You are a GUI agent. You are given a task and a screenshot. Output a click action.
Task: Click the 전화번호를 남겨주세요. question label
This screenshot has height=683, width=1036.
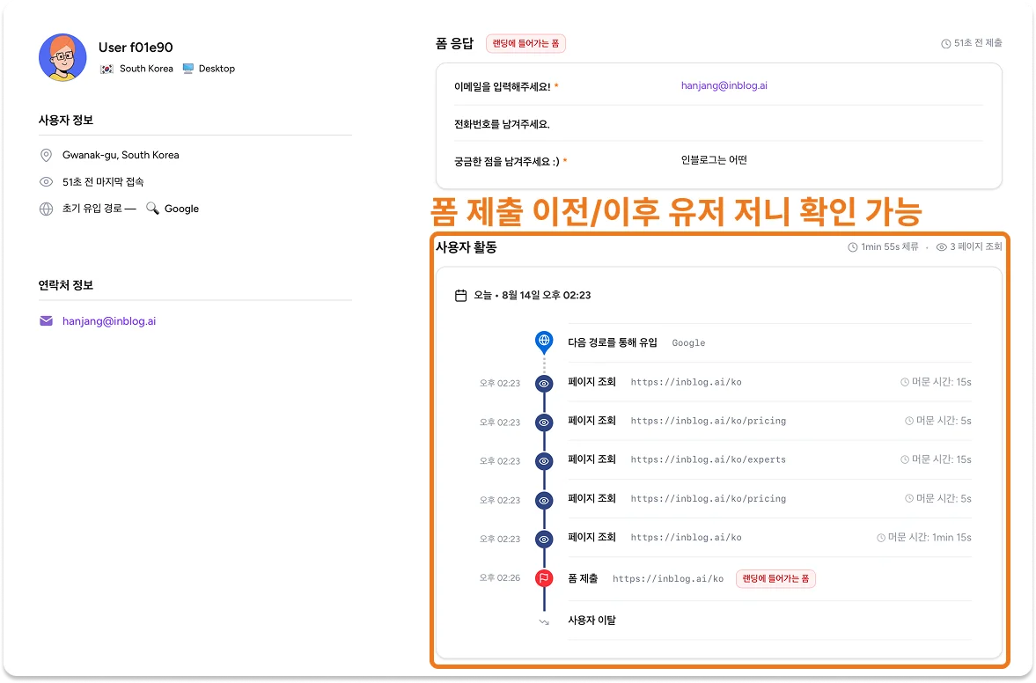(502, 124)
